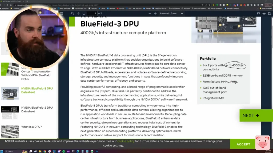273x153 pixels.
Task: Open the browser profile avatar
Action: (262, 5)
